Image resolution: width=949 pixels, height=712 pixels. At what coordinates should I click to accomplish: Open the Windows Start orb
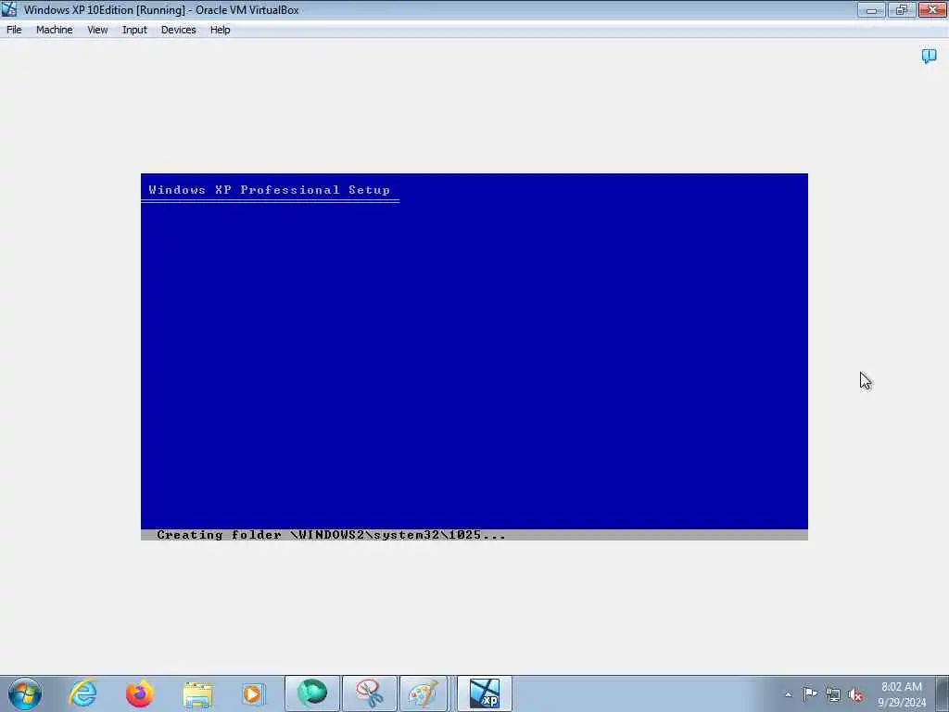pyautogui.click(x=25, y=693)
